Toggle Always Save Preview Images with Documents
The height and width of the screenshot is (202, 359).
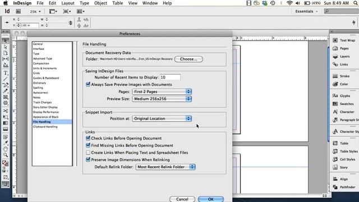[x=88, y=84]
